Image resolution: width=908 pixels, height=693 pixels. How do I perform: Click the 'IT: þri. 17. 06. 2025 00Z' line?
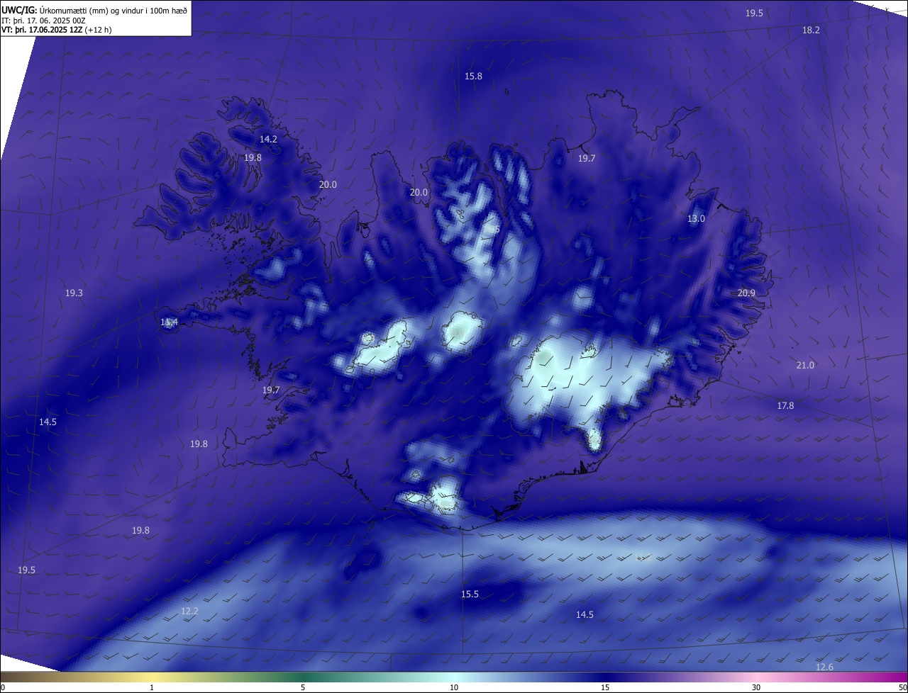pyautogui.click(x=43, y=20)
